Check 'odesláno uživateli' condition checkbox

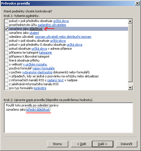[6, 37]
